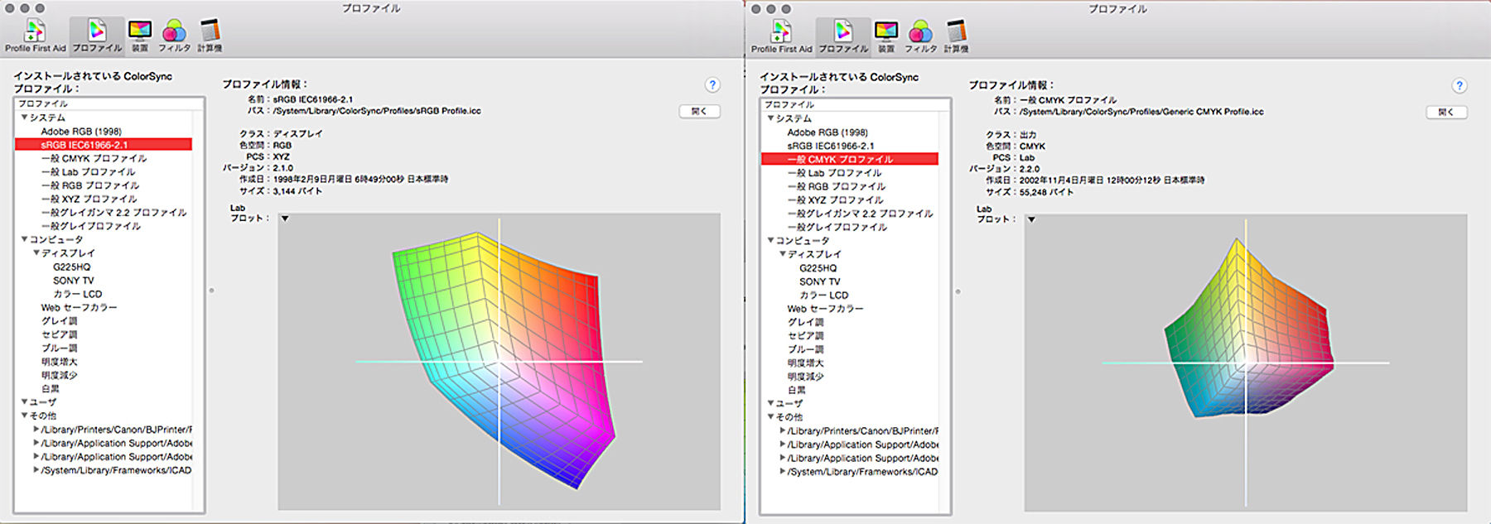Select 一般 XYZ プロファイル in the left window
The height and width of the screenshot is (524, 1491).
[89, 199]
